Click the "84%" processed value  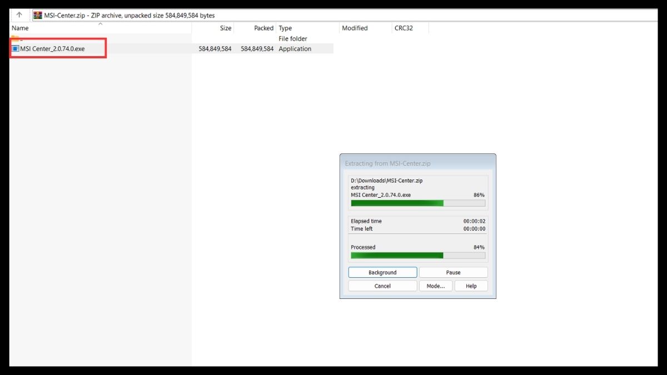pyautogui.click(x=479, y=247)
